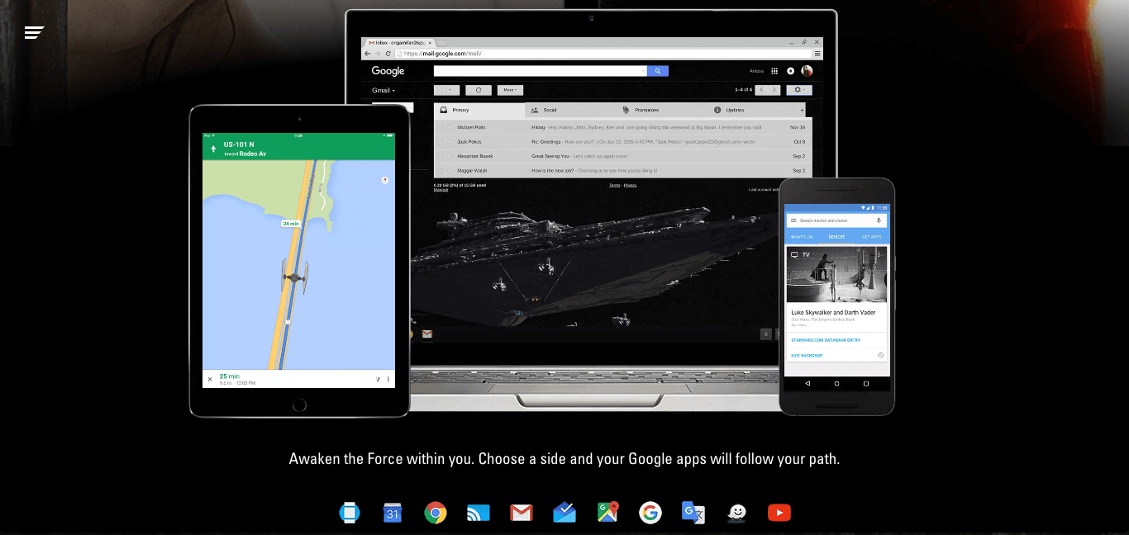Click the Gmail storage usage indicator
Image resolution: width=1129 pixels, height=535 pixels.
[x=460, y=185]
